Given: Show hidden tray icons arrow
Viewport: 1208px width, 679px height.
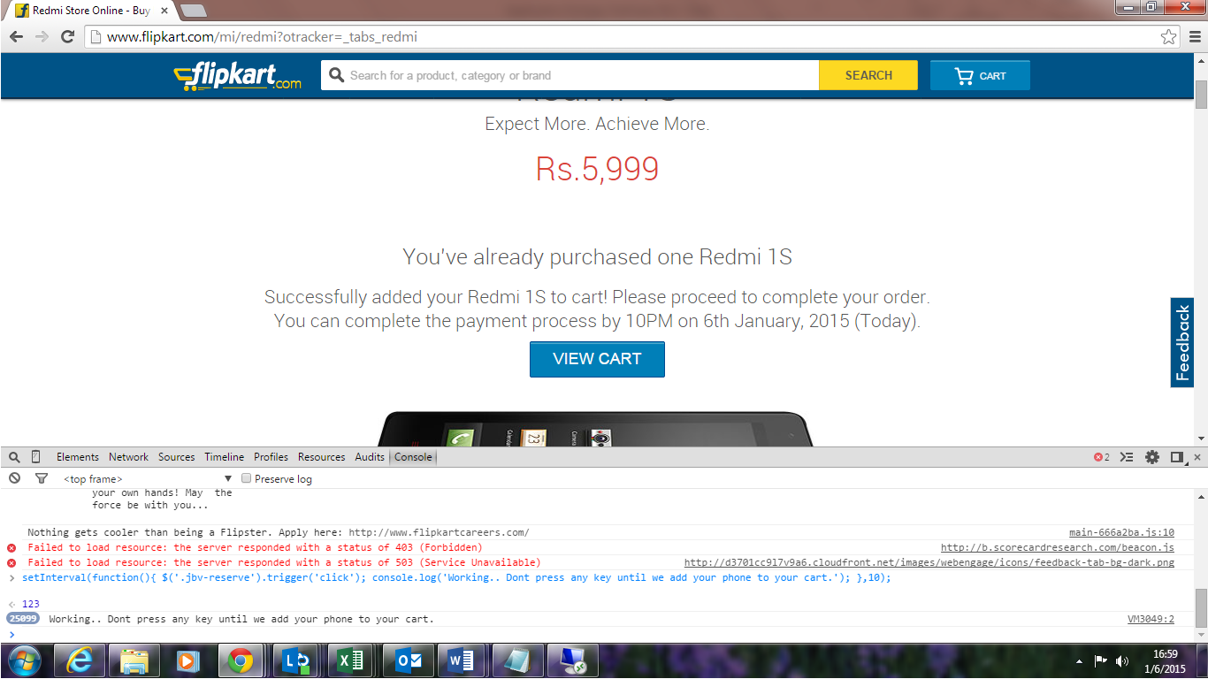Looking at the screenshot, I should (x=1080, y=661).
